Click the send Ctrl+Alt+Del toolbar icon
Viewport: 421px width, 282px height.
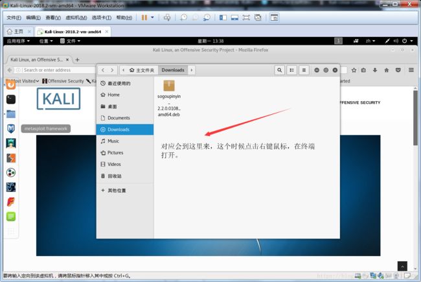[167, 18]
